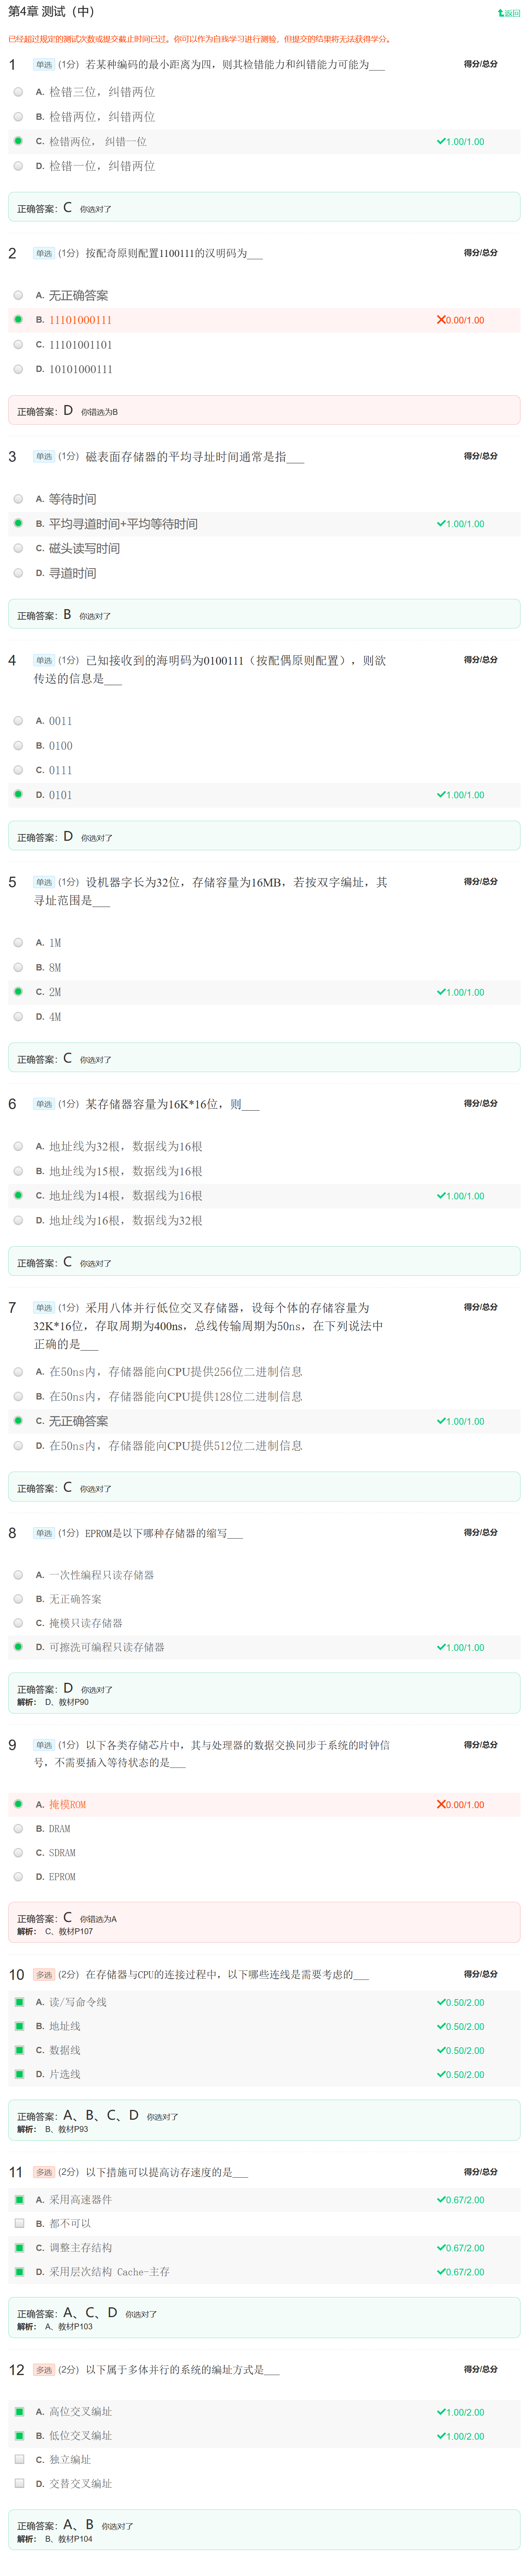Select option C 磁头读写时间 in question 3

pyautogui.click(x=18, y=548)
